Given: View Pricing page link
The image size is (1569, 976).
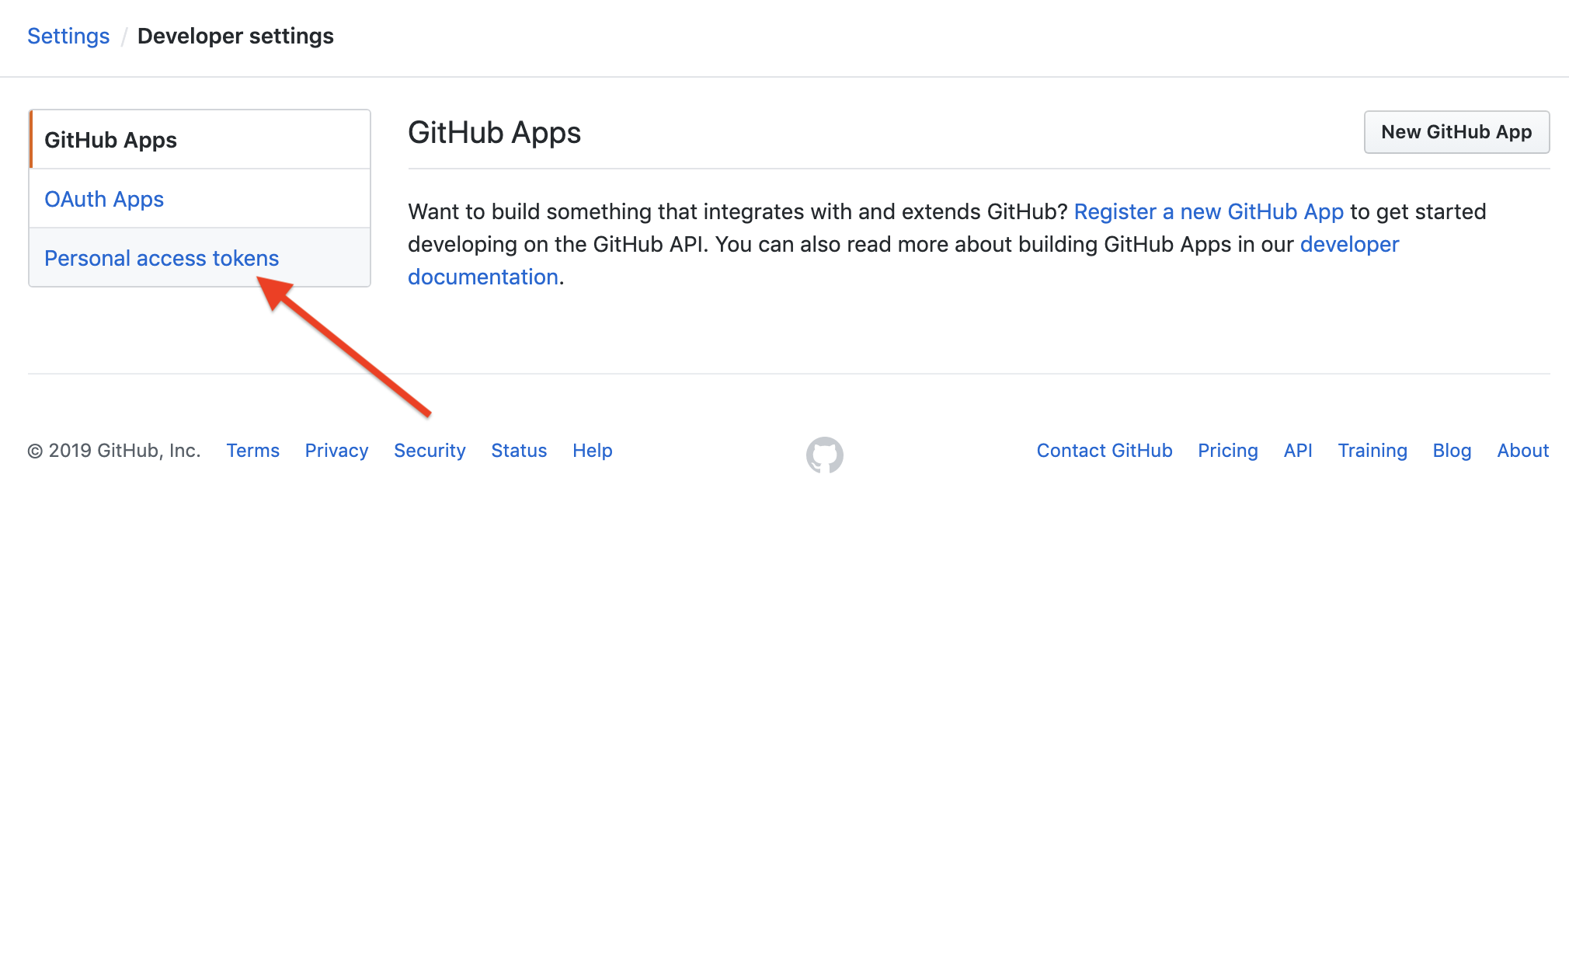Looking at the screenshot, I should pos(1228,451).
